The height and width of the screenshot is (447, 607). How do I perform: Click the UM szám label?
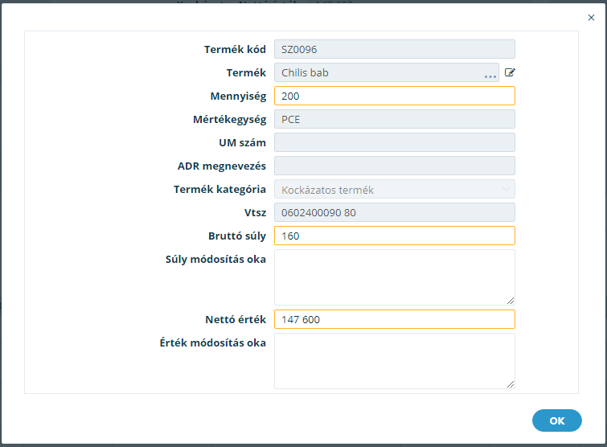[x=242, y=143]
